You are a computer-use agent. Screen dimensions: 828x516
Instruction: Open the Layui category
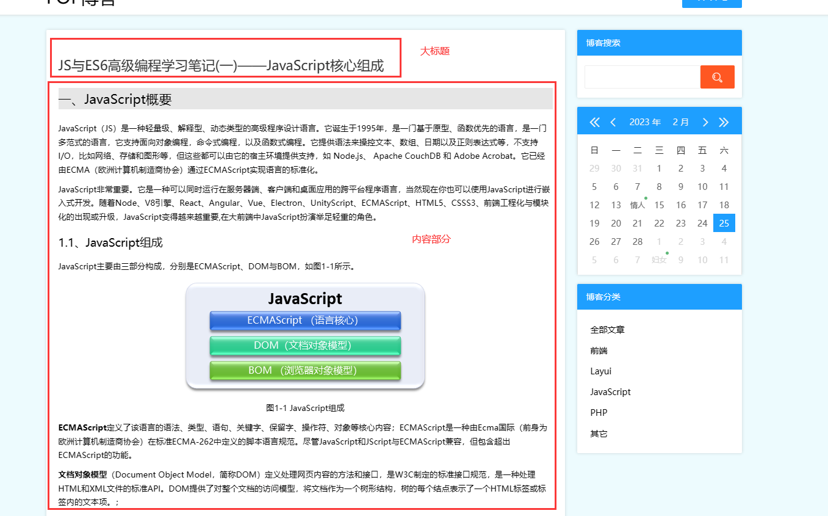point(600,371)
